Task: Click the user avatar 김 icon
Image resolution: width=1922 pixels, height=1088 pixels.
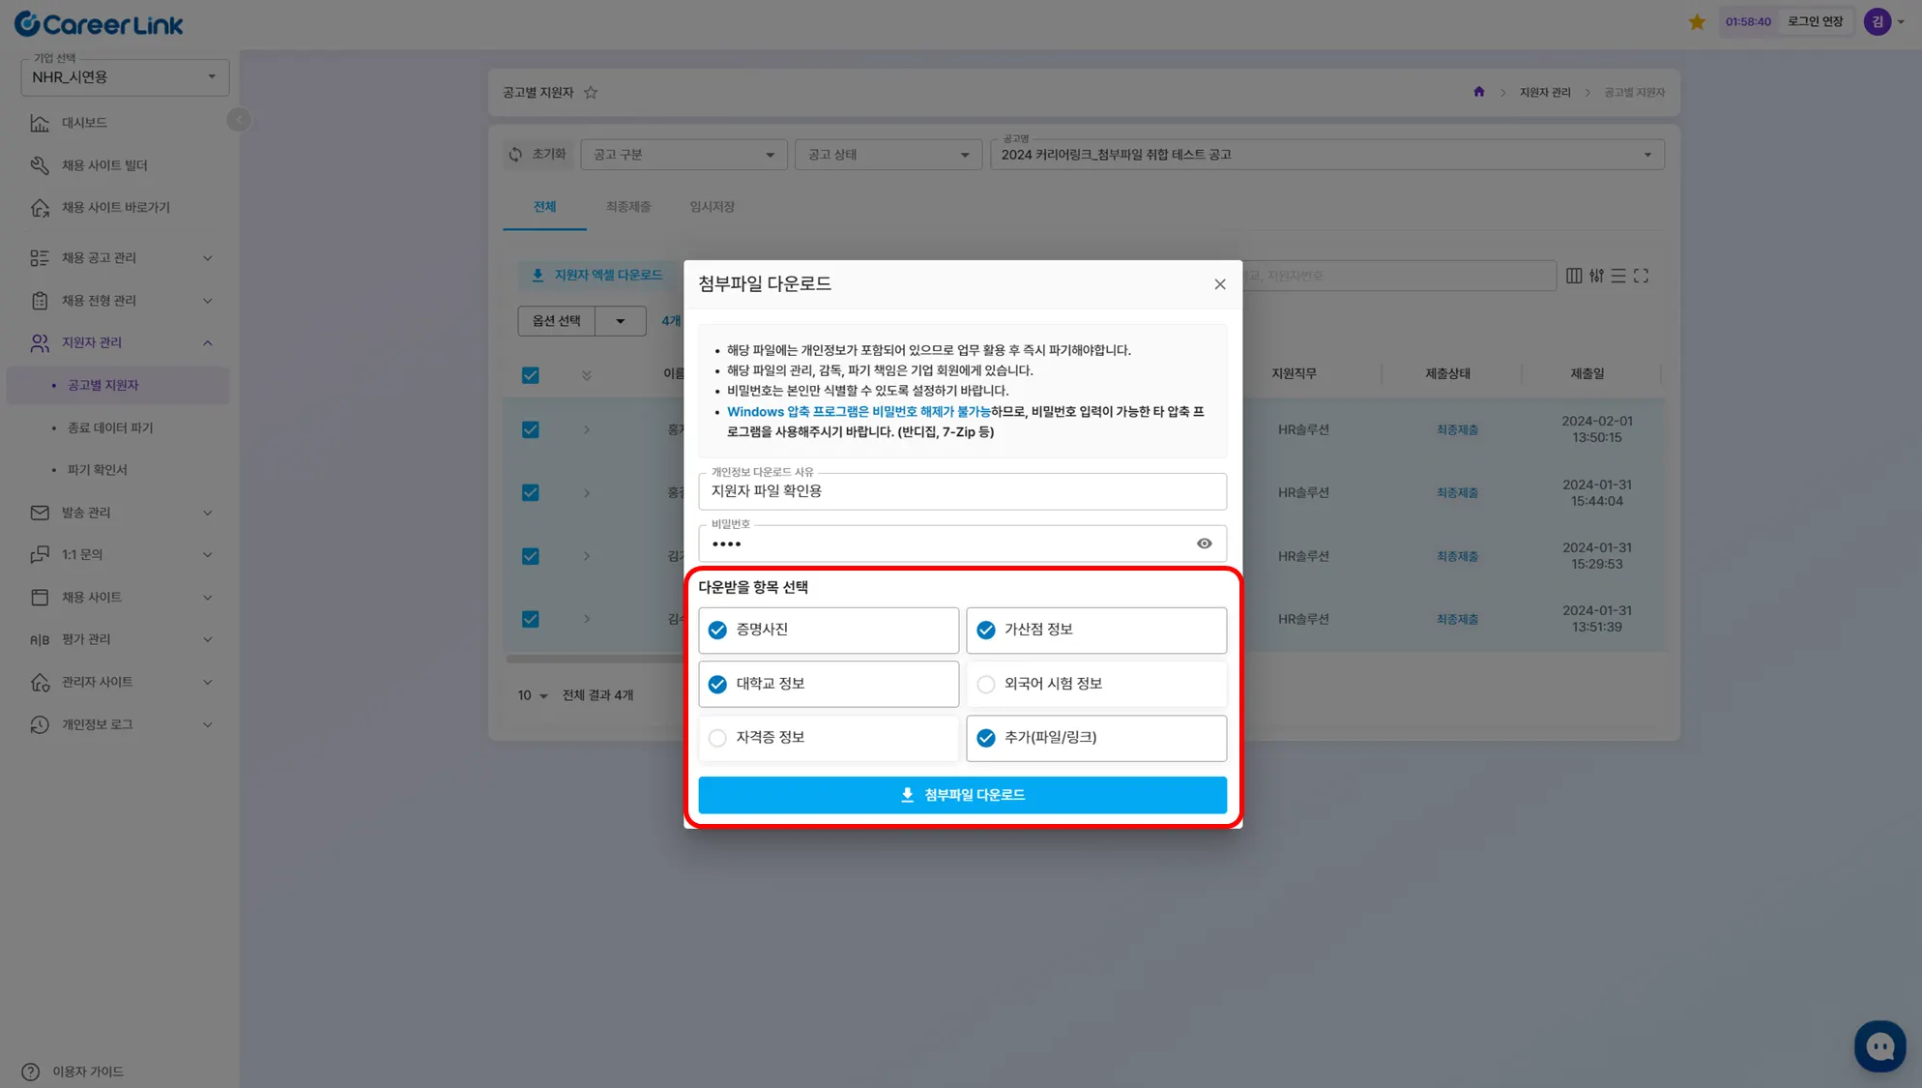Action: (1877, 21)
